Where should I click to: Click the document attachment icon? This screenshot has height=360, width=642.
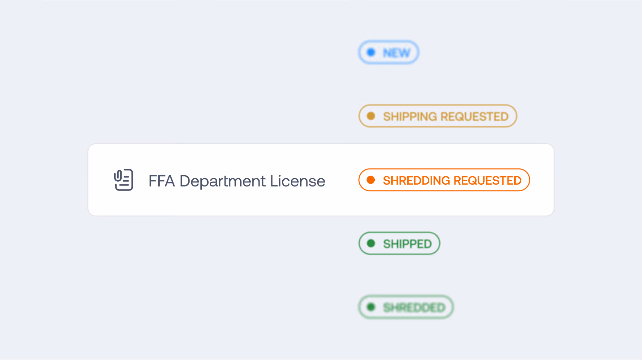coord(124,180)
